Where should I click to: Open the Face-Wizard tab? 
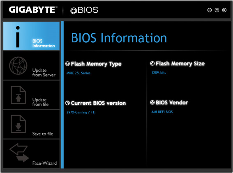coord(31,154)
